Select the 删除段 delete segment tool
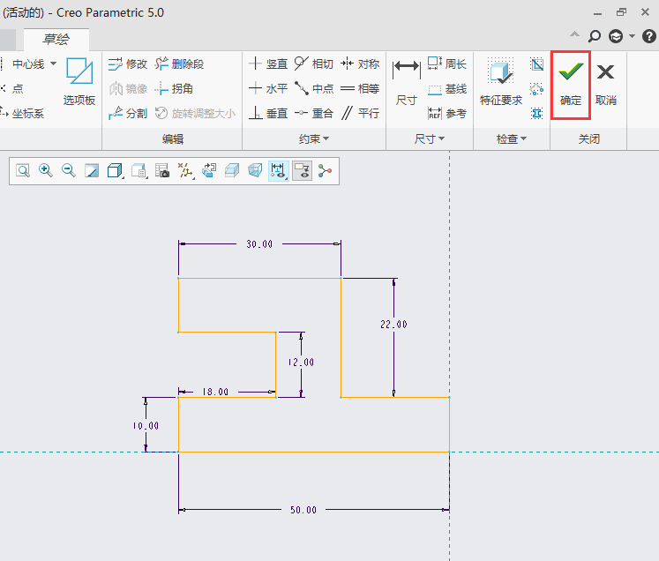 tap(179, 64)
